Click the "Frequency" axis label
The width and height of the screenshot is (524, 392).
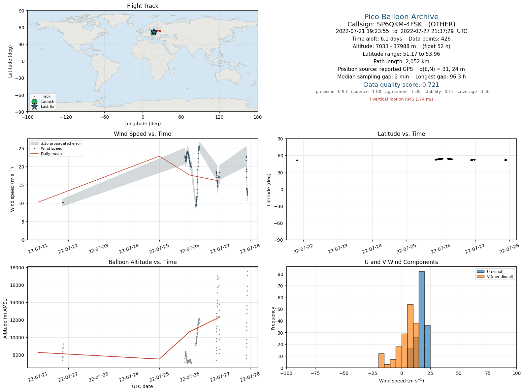pyautogui.click(x=273, y=318)
